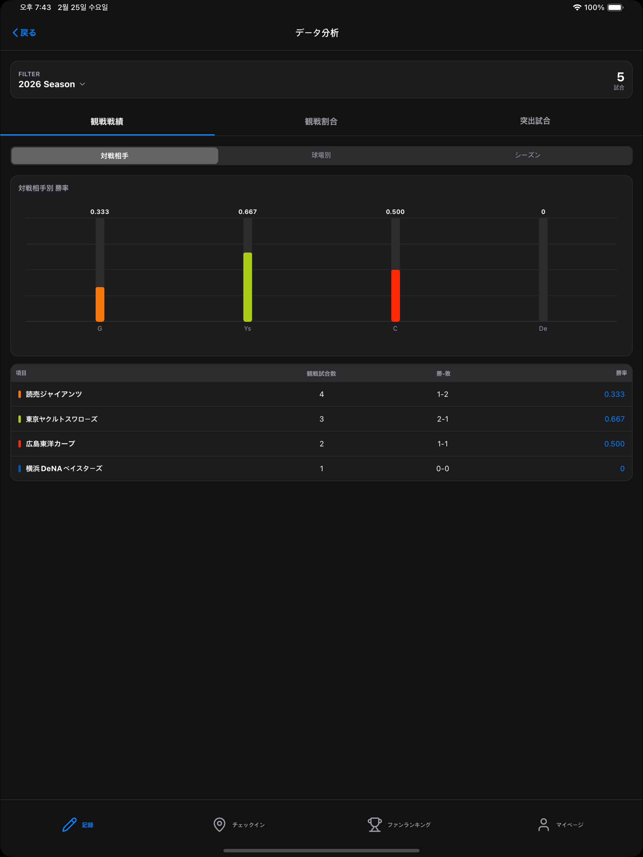Click the red C bar in chart
643x857 pixels.
(x=395, y=296)
